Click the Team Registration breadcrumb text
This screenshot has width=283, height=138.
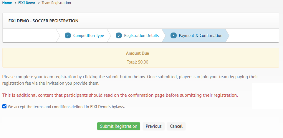[x=56, y=3]
